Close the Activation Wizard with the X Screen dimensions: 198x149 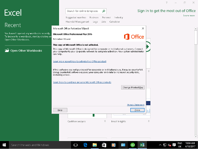click(143, 28)
